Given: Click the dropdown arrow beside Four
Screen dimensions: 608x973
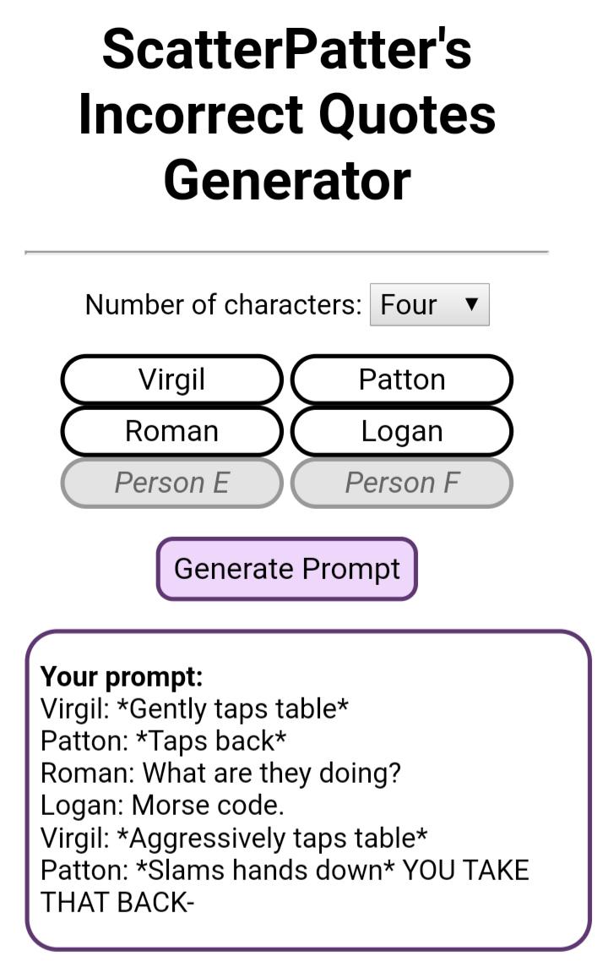Looking at the screenshot, I should [x=472, y=304].
